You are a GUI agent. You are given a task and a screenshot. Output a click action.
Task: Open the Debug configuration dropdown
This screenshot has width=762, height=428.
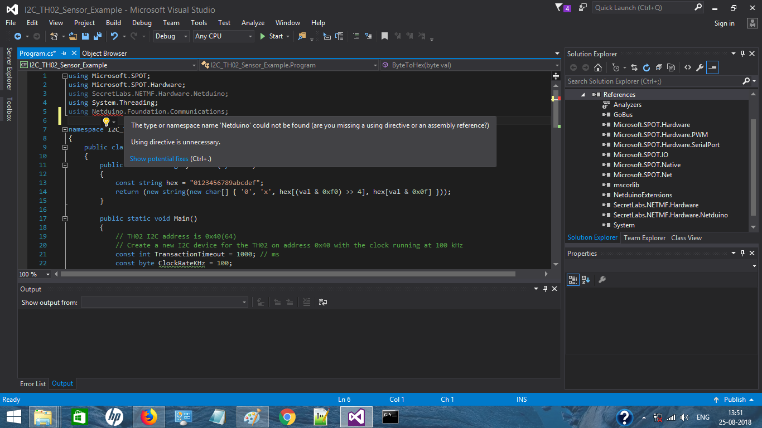tap(171, 36)
